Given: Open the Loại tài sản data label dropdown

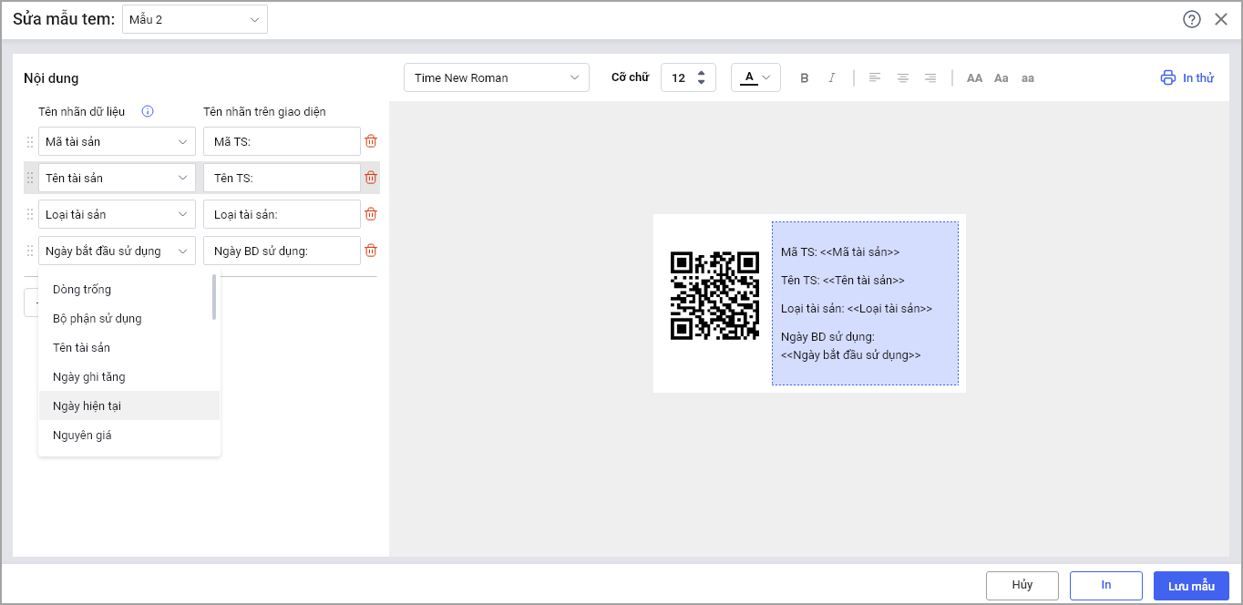Looking at the screenshot, I should pyautogui.click(x=117, y=214).
